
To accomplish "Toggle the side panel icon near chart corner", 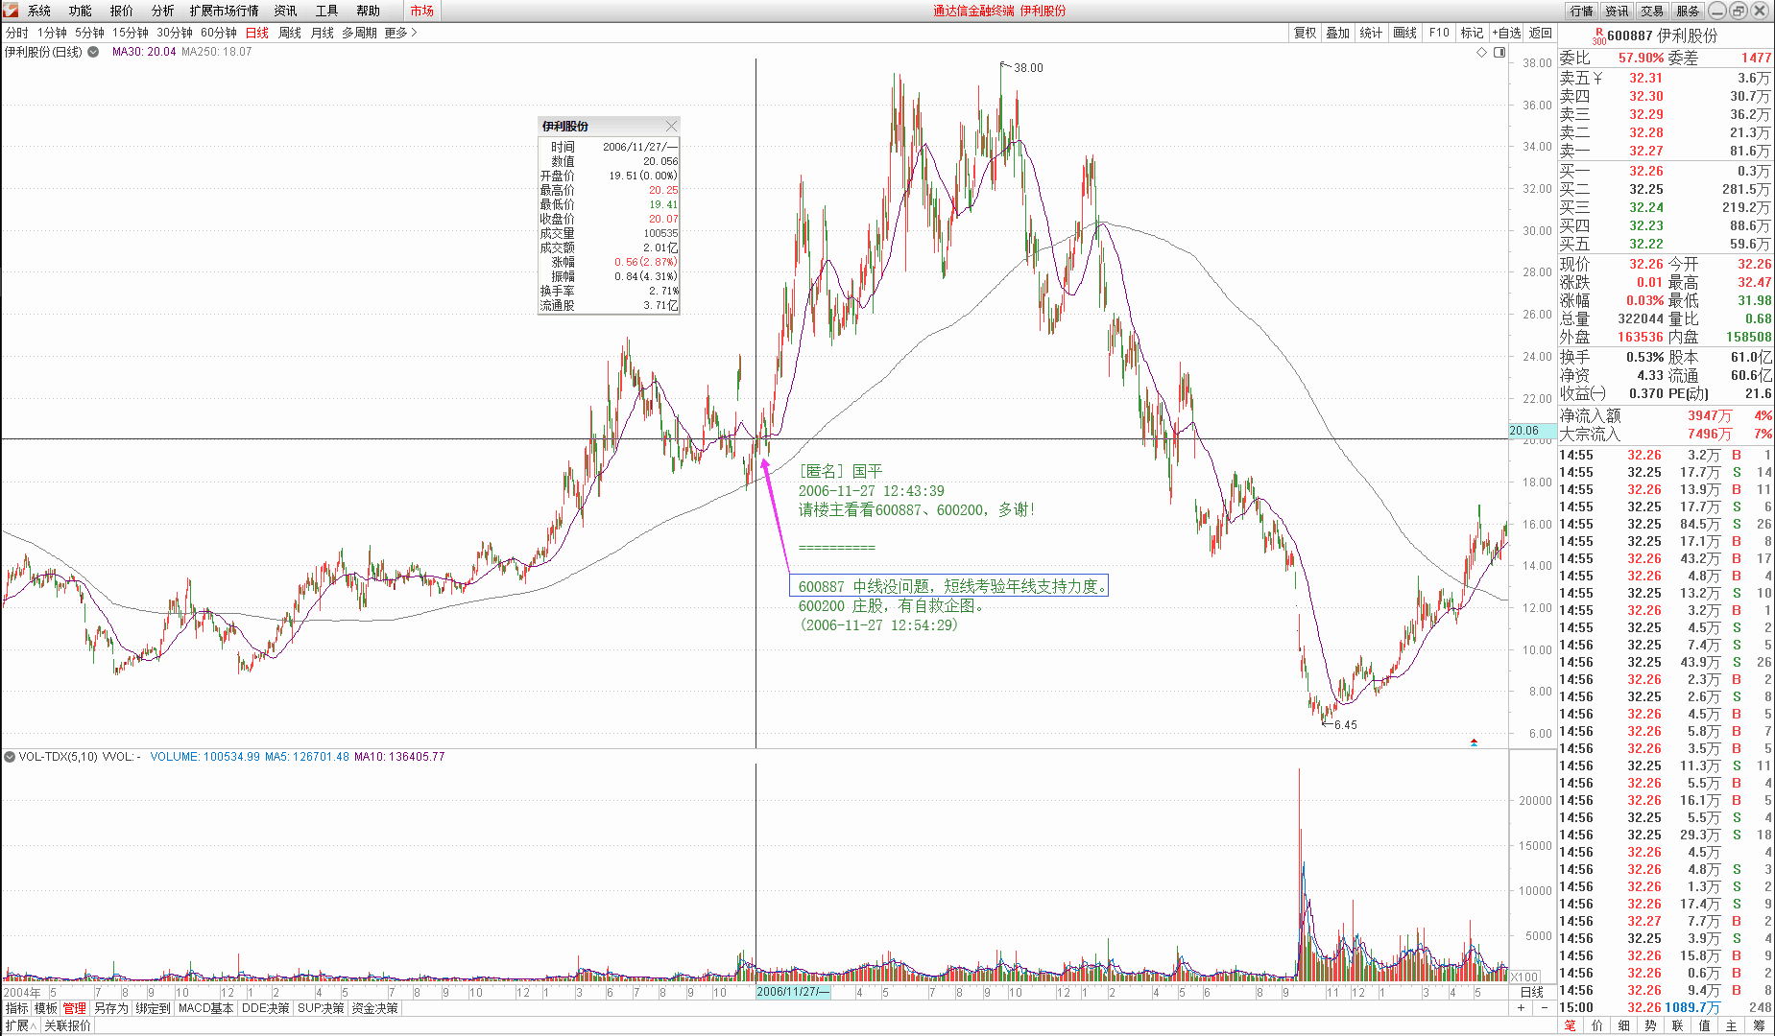I will click(1499, 52).
